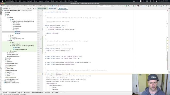The width and height of the screenshot is (170, 95).
Task: Run the app with green play icon
Action: (124, 6)
